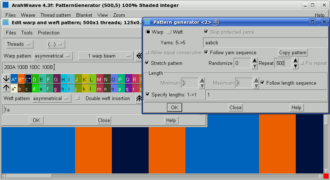Image resolution: width=330 pixels, height=180 pixels.
Task: Open the Protection menu
Action: (49, 33)
